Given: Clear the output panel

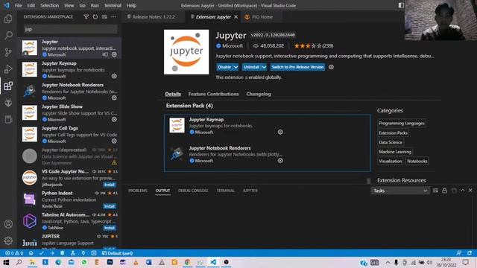Looking at the screenshot, I should click(x=435, y=191).
